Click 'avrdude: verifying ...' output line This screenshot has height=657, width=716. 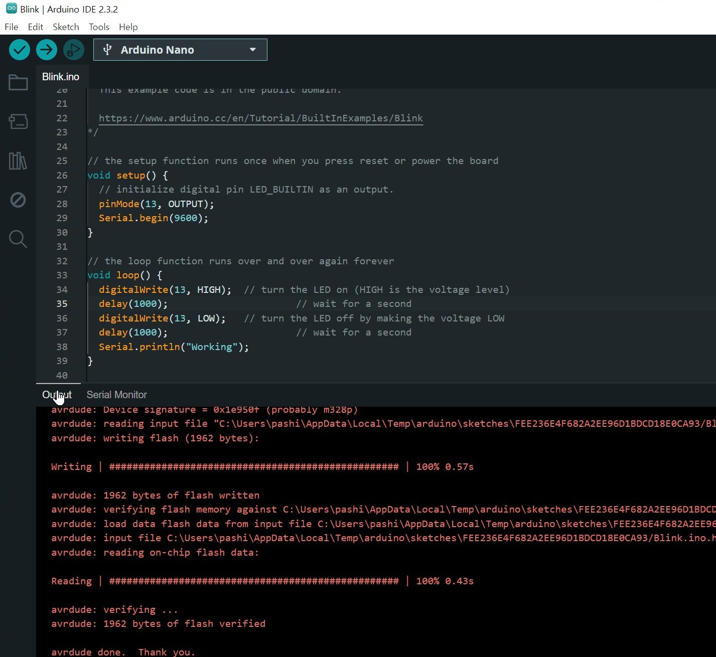pos(114,609)
